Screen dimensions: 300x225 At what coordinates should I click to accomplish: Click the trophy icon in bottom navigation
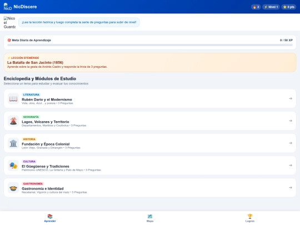(250, 217)
